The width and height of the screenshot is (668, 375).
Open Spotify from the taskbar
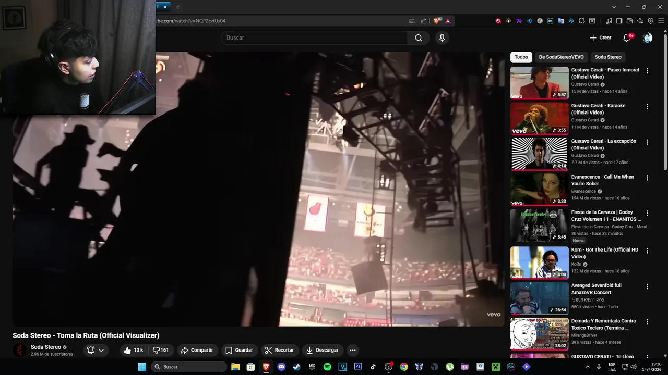click(x=327, y=367)
